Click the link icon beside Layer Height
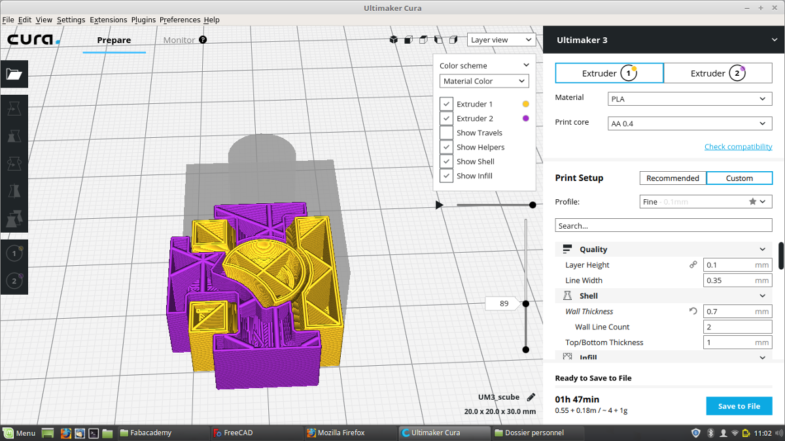785x441 pixels. [x=693, y=265]
